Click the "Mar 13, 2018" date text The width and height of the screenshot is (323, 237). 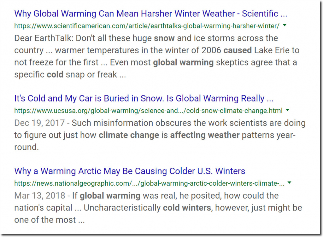40,196
